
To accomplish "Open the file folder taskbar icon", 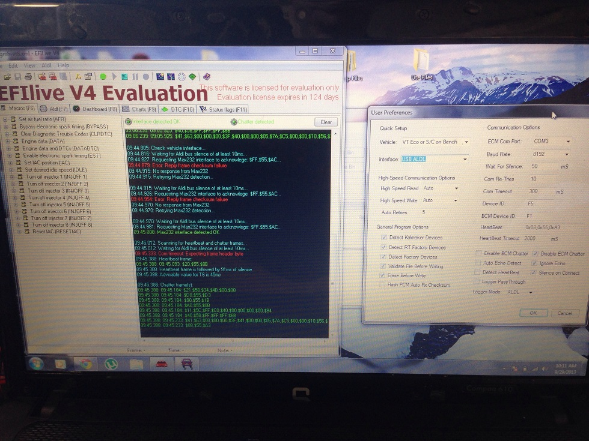I will (136, 364).
